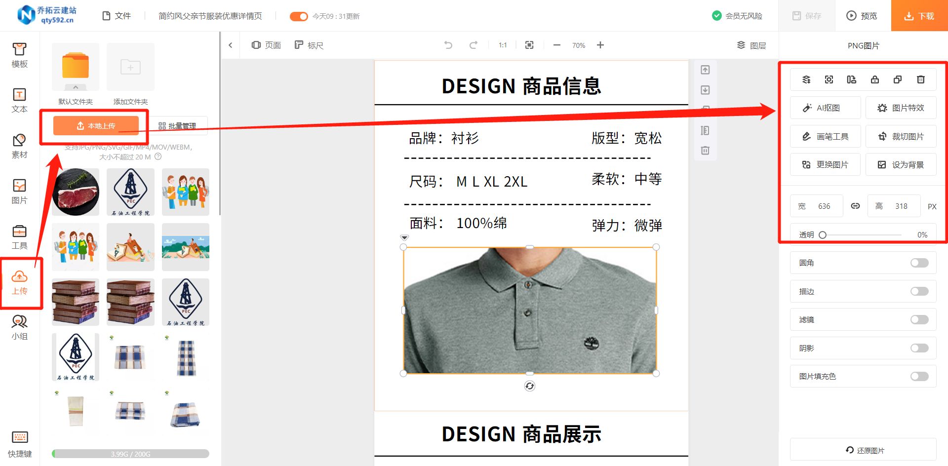The image size is (948, 466).
Task: Expand the chevron under 默认文件夹
Action: [76, 87]
